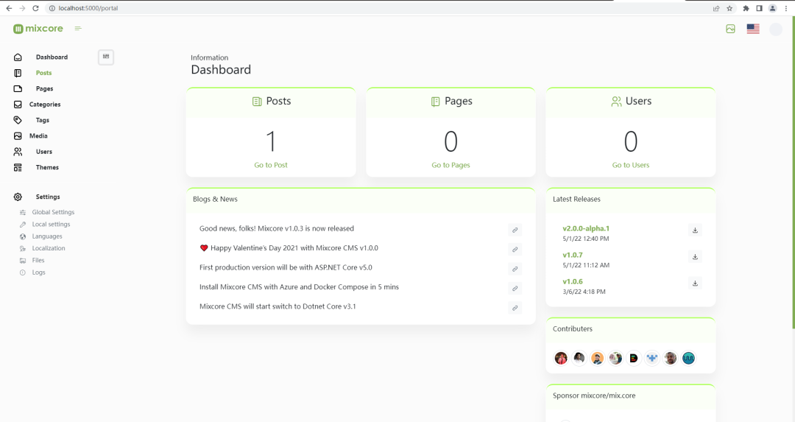Bookmark this page with the star icon
The image size is (795, 422).
pos(729,8)
